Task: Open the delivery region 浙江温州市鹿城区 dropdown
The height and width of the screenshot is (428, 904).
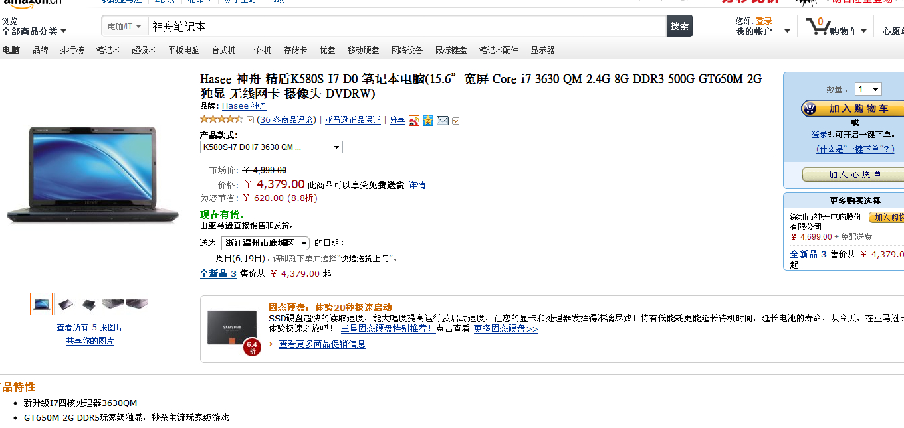Action: click(265, 243)
